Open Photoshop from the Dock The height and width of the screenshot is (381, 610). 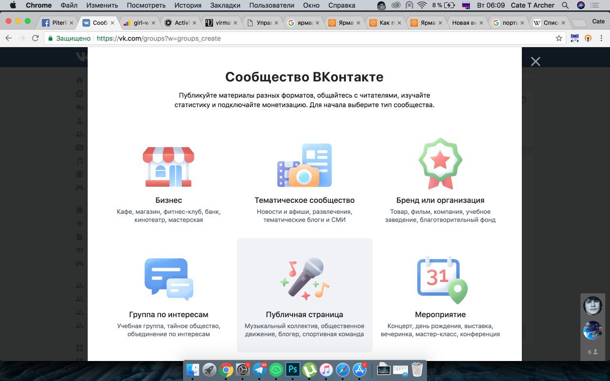pos(293,370)
